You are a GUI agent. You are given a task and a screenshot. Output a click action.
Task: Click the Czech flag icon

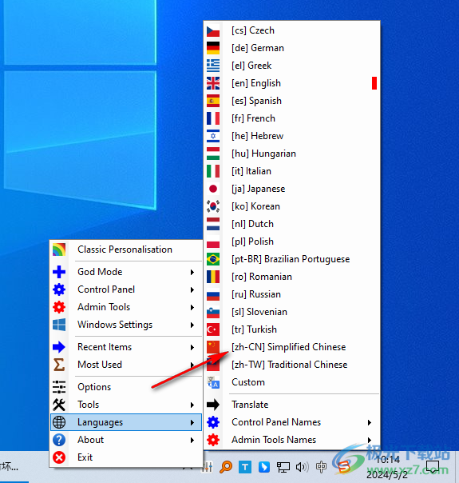[x=213, y=30]
